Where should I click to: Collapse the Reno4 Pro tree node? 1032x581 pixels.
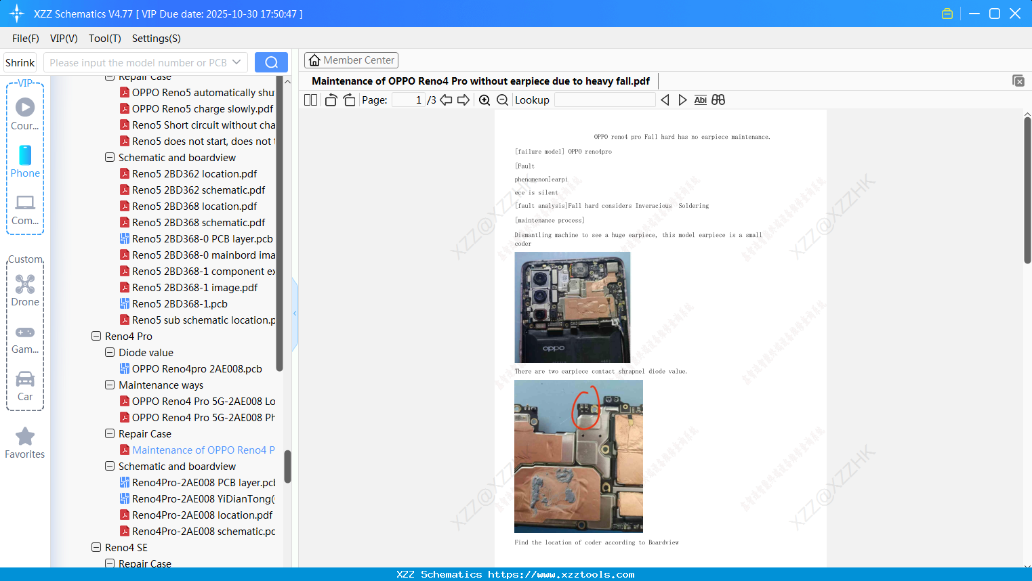[x=96, y=336]
